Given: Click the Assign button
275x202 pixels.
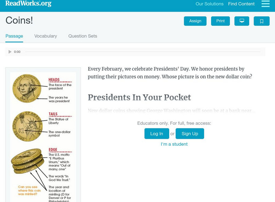Looking at the screenshot, I should coord(195,21).
